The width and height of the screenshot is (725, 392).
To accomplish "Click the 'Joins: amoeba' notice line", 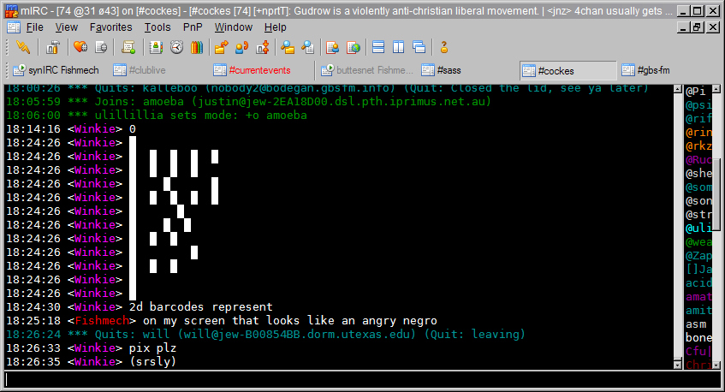I will point(248,102).
